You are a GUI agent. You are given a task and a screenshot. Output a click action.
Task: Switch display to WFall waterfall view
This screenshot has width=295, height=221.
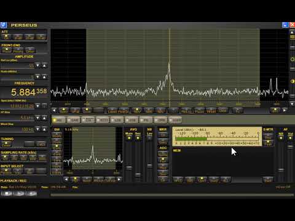75,110
